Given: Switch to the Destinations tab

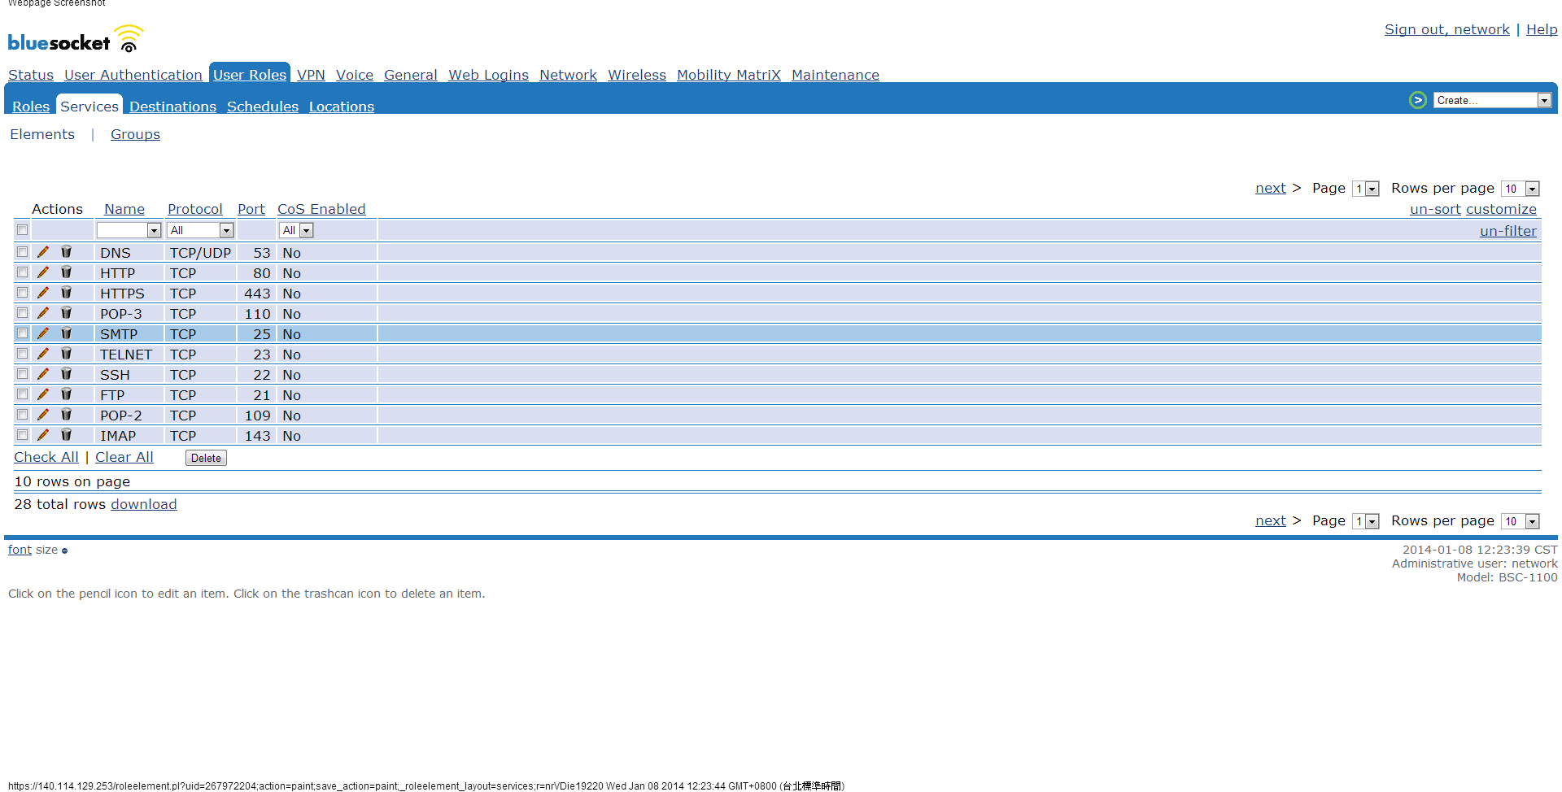Looking at the screenshot, I should pos(172,107).
